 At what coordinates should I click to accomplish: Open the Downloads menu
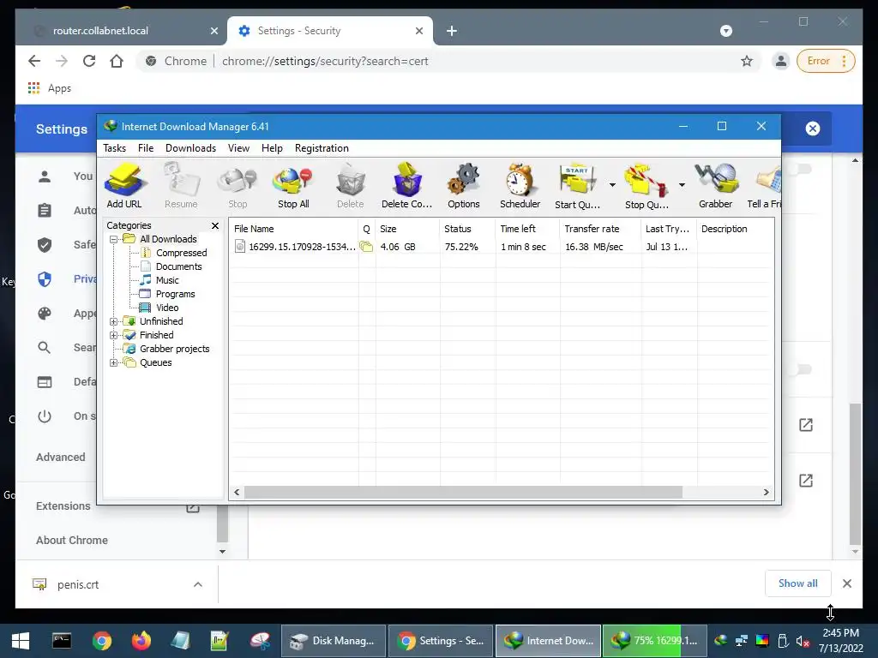[x=190, y=148]
